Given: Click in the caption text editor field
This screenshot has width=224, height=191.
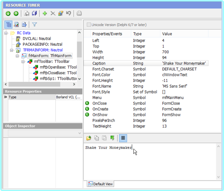Looking at the screenshot, I should (x=150, y=162).
